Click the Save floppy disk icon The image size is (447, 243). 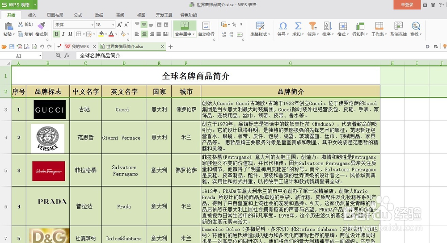(x=12, y=46)
